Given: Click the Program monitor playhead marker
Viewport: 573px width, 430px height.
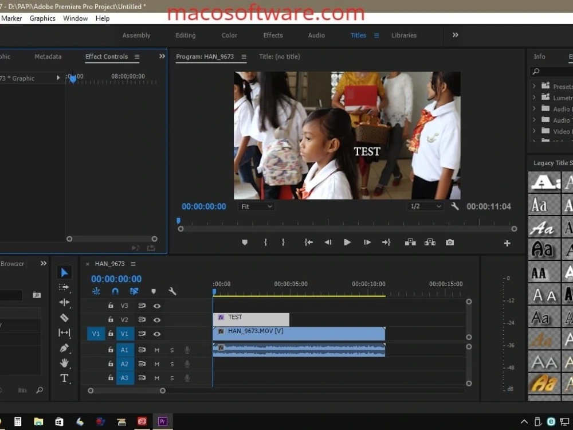Looking at the screenshot, I should [x=178, y=221].
